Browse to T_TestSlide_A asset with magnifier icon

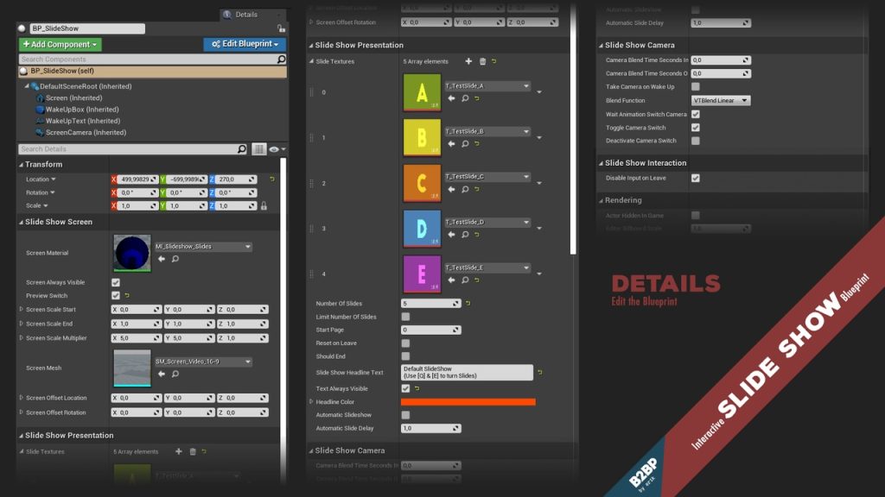465,98
